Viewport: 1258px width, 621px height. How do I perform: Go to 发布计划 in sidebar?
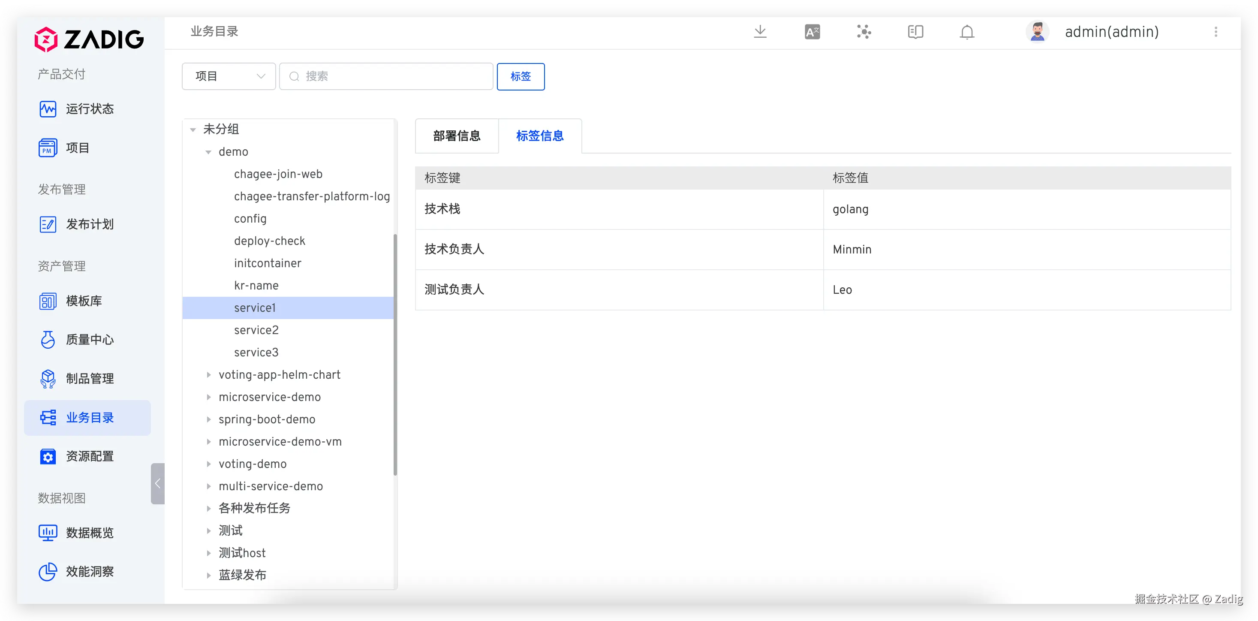coord(89,224)
